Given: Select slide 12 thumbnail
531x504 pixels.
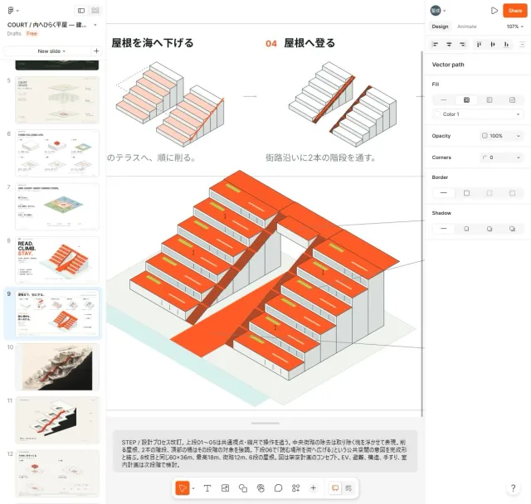Looking at the screenshot, I should pos(57,473).
